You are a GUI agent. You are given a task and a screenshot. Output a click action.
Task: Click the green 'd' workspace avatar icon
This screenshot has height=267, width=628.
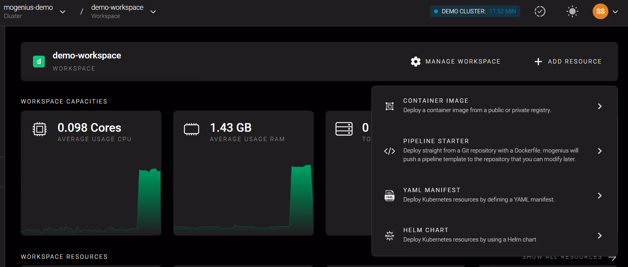tap(39, 62)
